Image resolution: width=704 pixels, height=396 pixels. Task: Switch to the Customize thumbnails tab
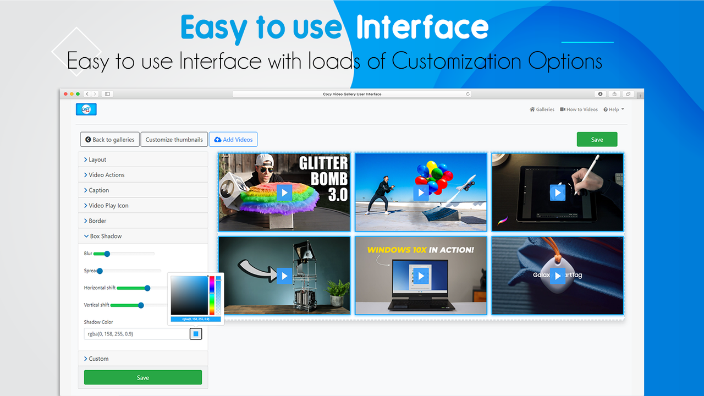174,139
